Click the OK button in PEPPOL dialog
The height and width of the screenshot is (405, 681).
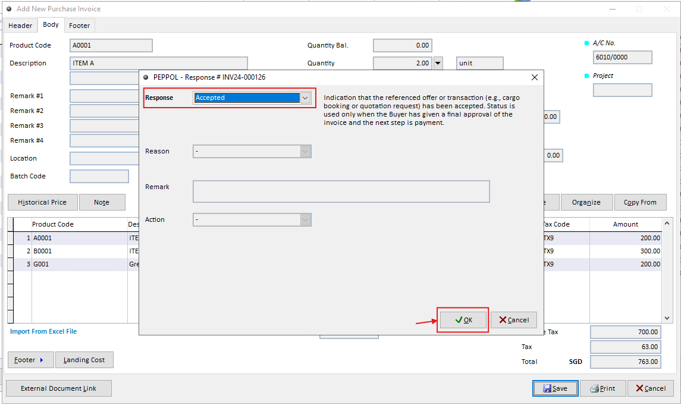pos(463,320)
